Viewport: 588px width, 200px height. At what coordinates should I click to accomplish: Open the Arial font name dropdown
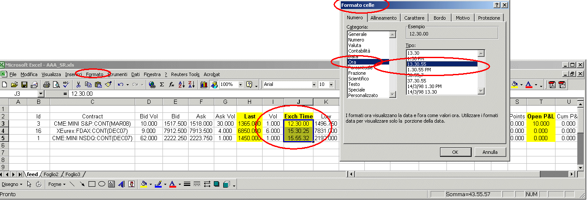point(313,85)
